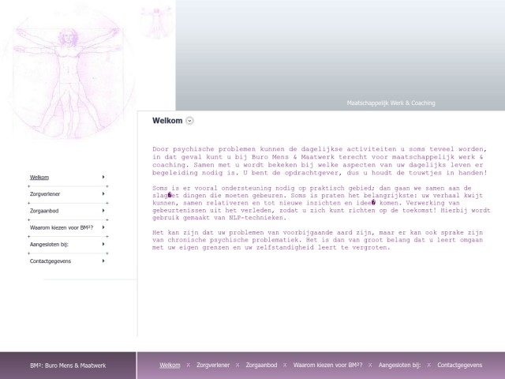The width and height of the screenshot is (505, 379).
Task: Go to Contactgegevens in the left sidebar
Action: pos(50,261)
